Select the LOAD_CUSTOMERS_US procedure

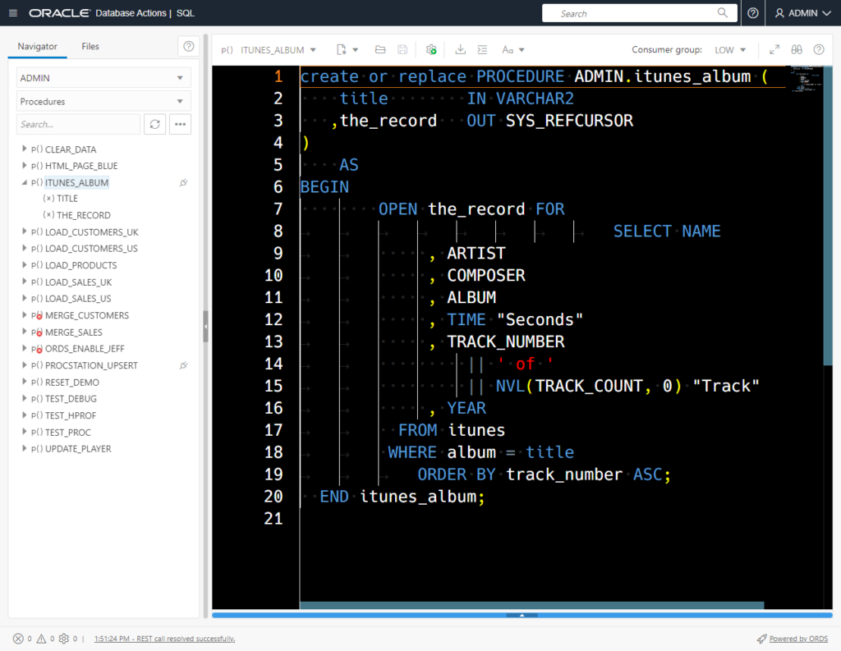[91, 249]
